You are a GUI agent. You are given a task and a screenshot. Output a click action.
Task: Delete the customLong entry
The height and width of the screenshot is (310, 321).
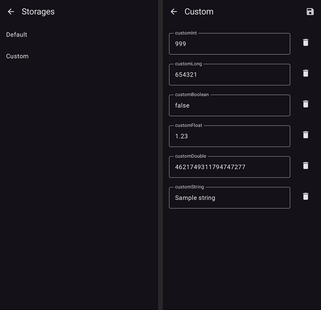click(x=305, y=73)
